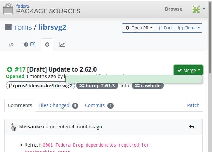Click the 0001-Fedora-Drop-dependencies patch filename
The image size is (212, 152).
point(88,148)
